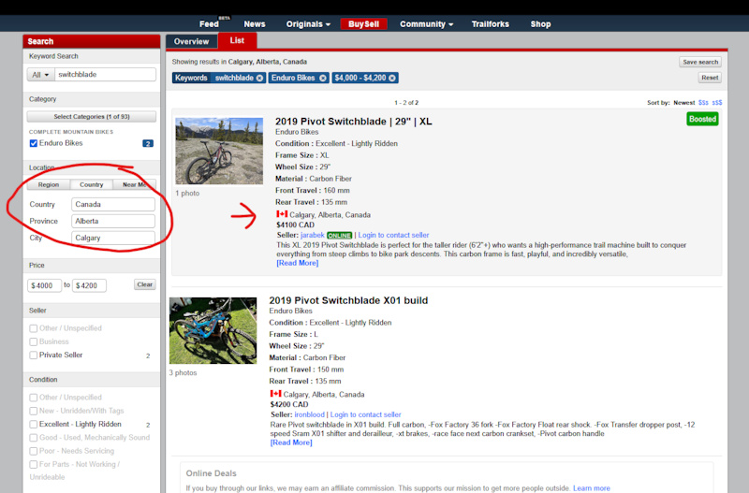Check the Business seller checkbox
Viewport: 749px width, 493px height.
[x=34, y=341]
